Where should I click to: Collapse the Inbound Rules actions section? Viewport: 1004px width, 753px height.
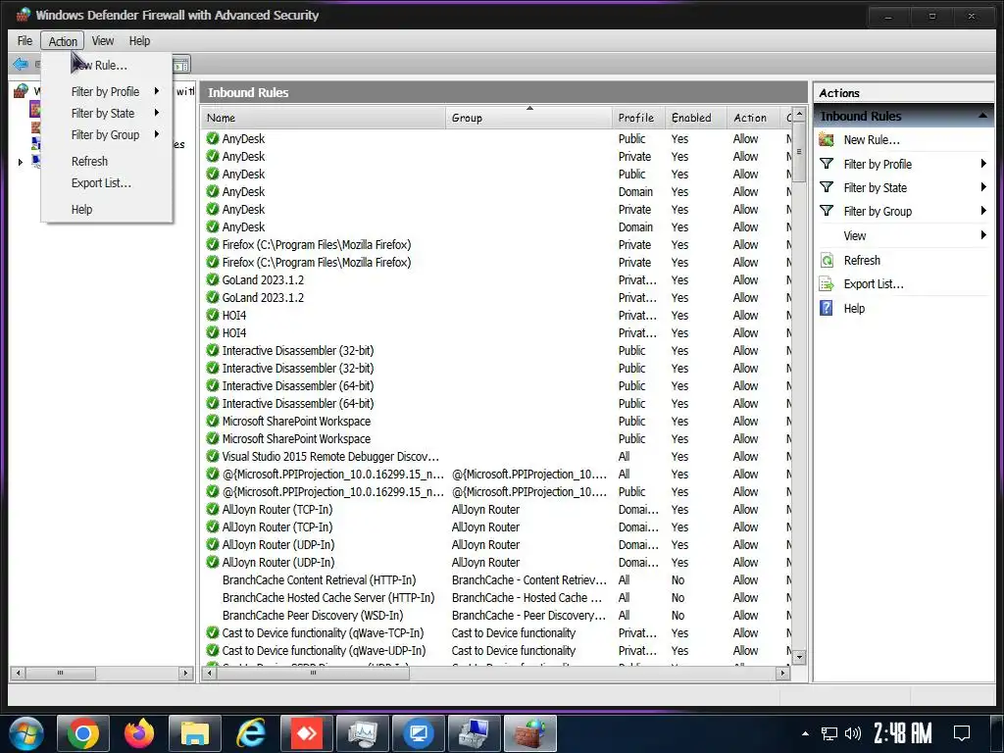982,116
